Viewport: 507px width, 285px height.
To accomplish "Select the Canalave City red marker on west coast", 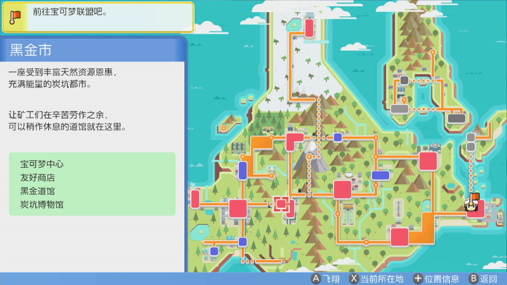I will 195,199.
